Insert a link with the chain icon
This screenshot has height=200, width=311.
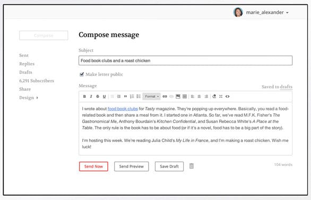(x=165, y=96)
